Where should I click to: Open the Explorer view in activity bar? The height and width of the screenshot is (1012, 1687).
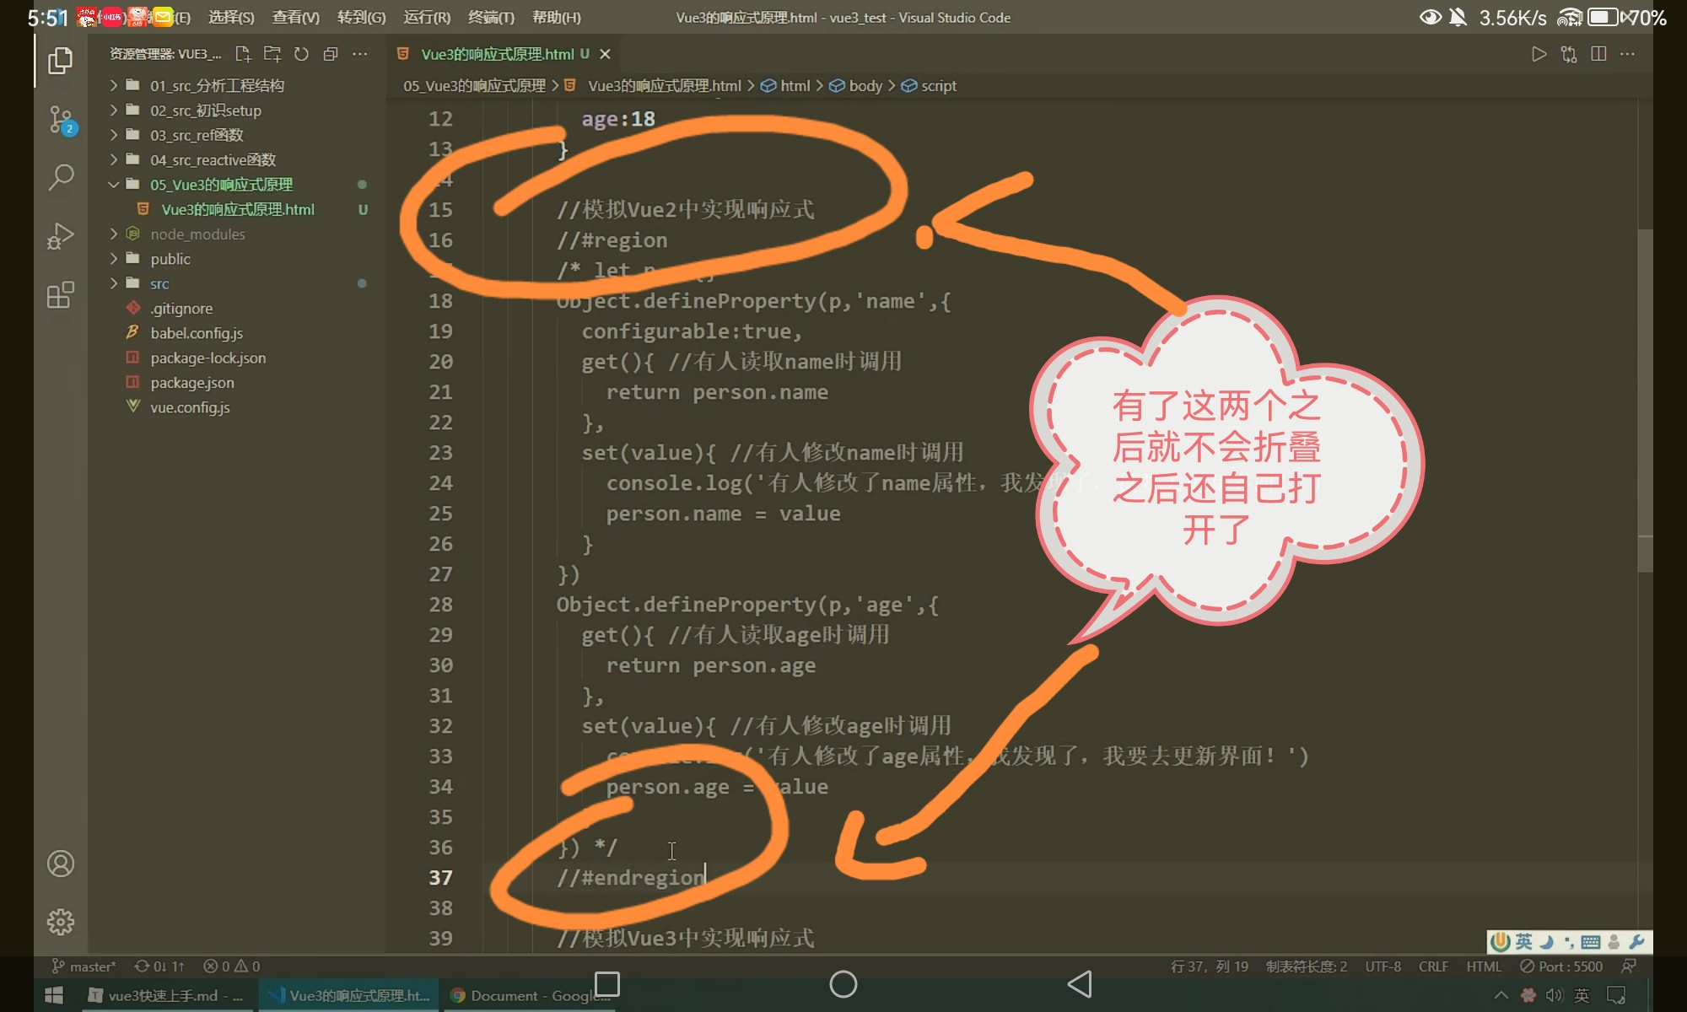pyautogui.click(x=60, y=61)
